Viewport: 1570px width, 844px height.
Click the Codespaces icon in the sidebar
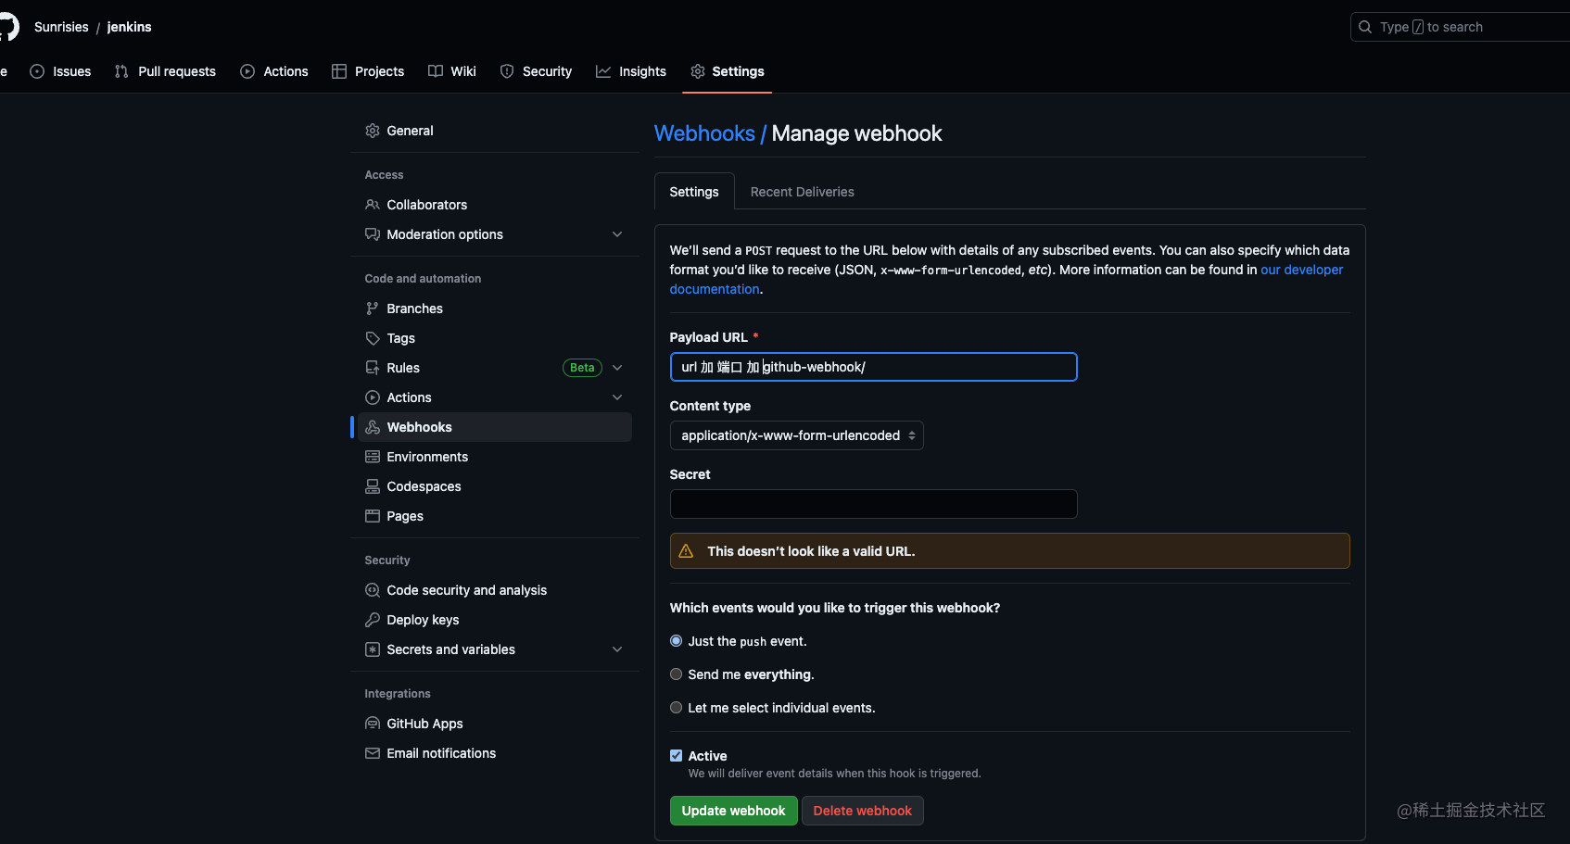coord(373,486)
